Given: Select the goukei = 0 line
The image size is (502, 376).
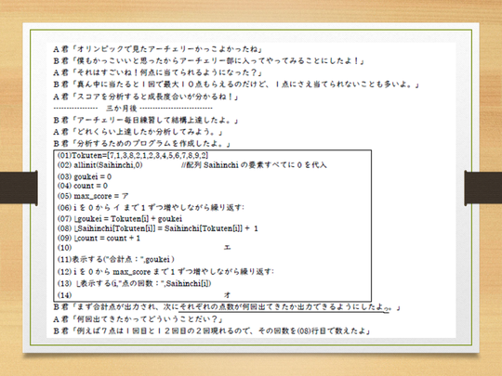Looking at the screenshot, I should pyautogui.click(x=85, y=176).
